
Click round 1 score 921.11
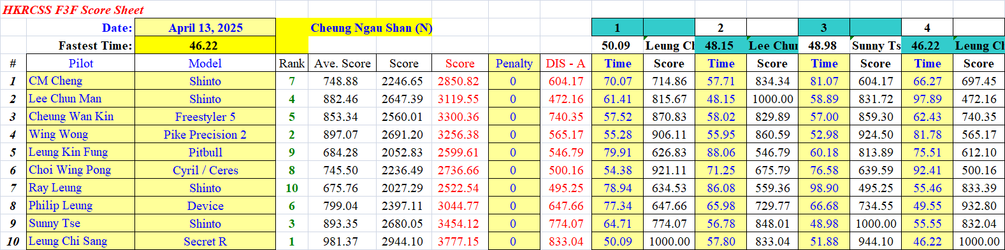coord(669,170)
